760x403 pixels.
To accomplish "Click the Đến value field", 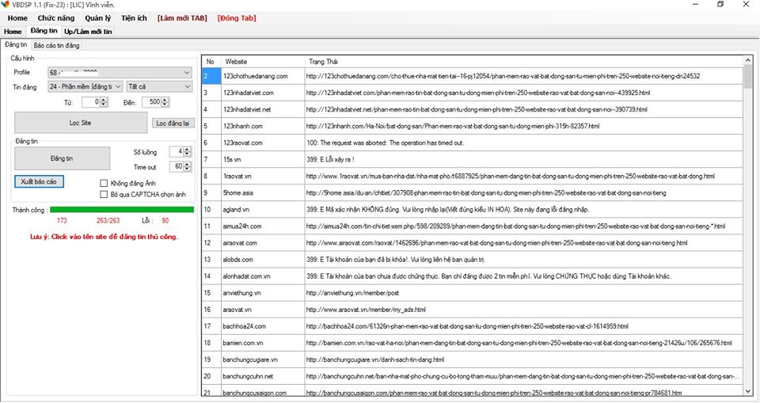I will [x=152, y=102].
